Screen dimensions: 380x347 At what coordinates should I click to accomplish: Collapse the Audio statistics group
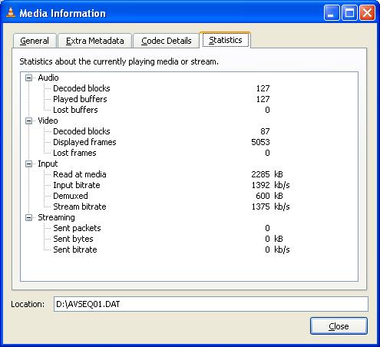click(x=29, y=78)
